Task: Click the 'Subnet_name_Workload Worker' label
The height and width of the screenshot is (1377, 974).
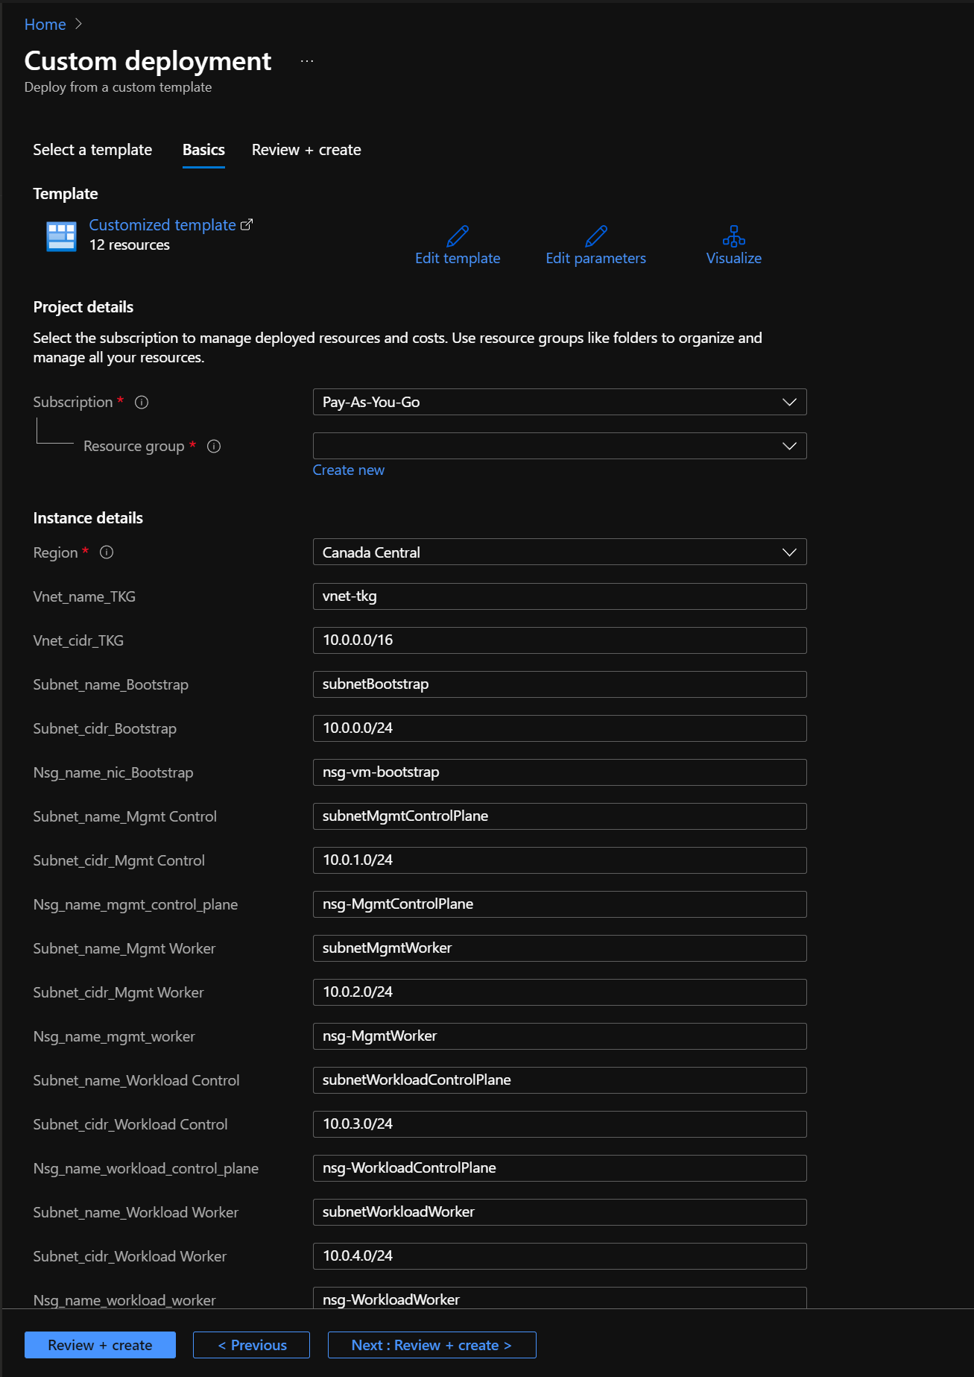Action: point(136,1212)
